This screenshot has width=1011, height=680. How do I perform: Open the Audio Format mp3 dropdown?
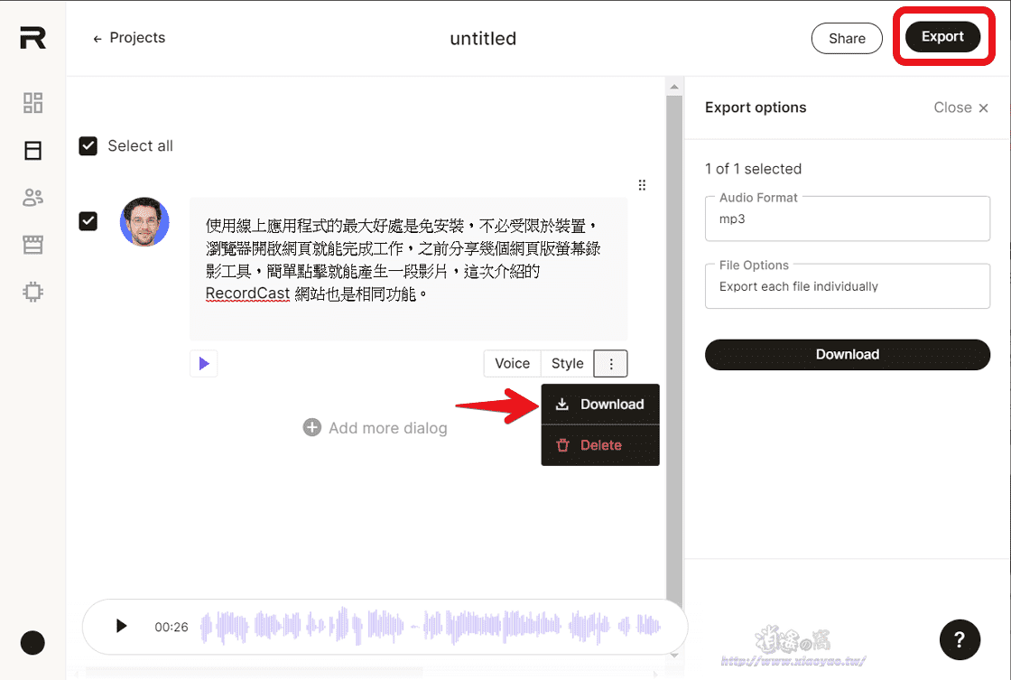click(847, 219)
